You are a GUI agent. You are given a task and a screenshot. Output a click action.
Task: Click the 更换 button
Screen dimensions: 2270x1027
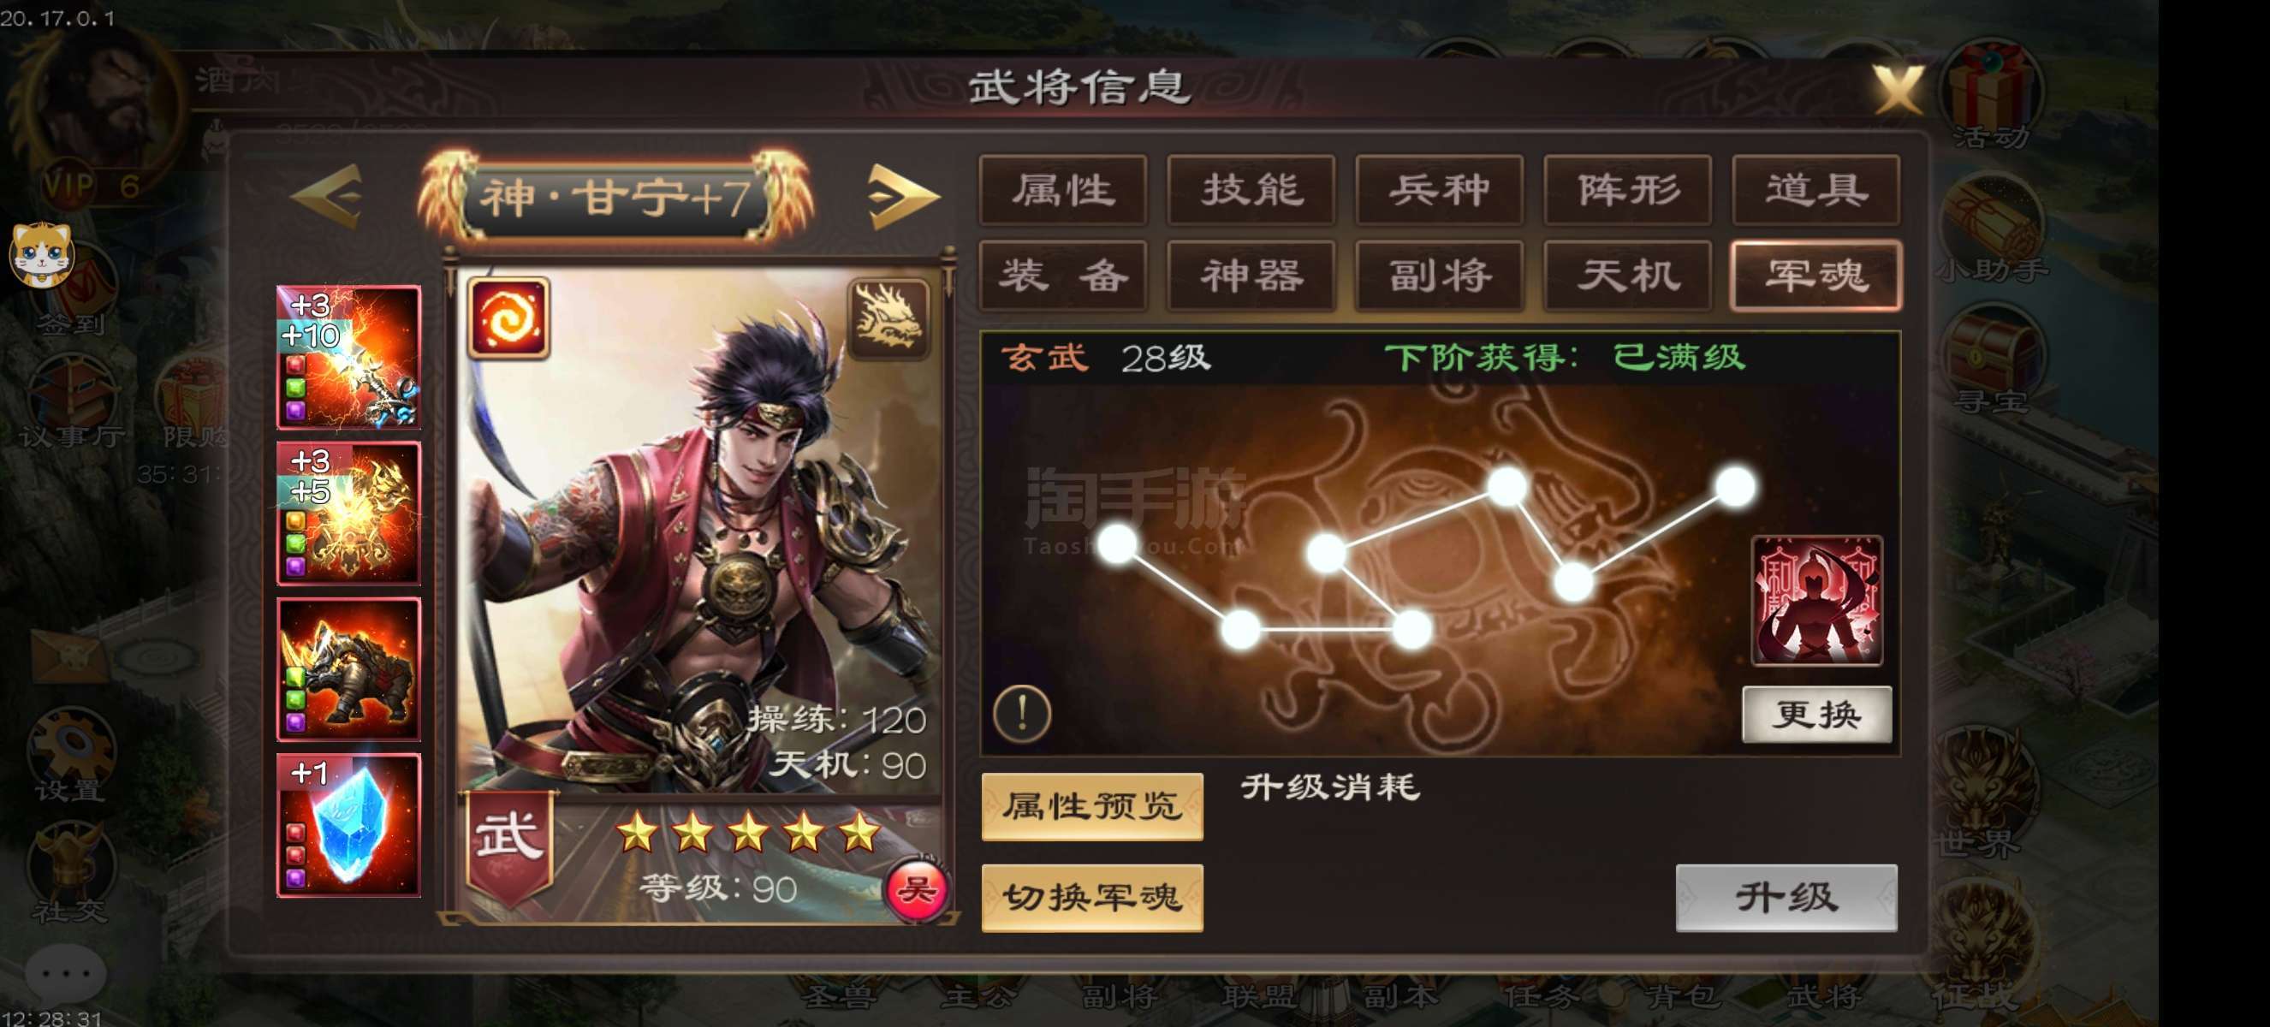[x=1817, y=714]
